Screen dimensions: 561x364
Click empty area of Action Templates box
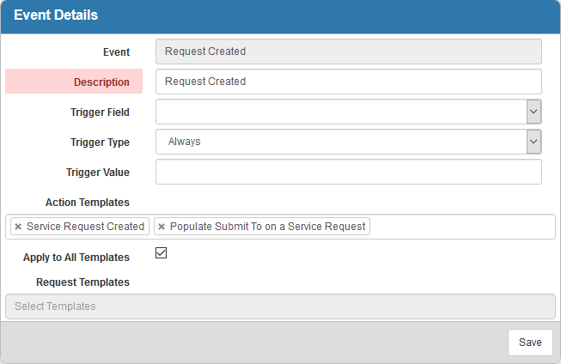pyautogui.click(x=461, y=227)
